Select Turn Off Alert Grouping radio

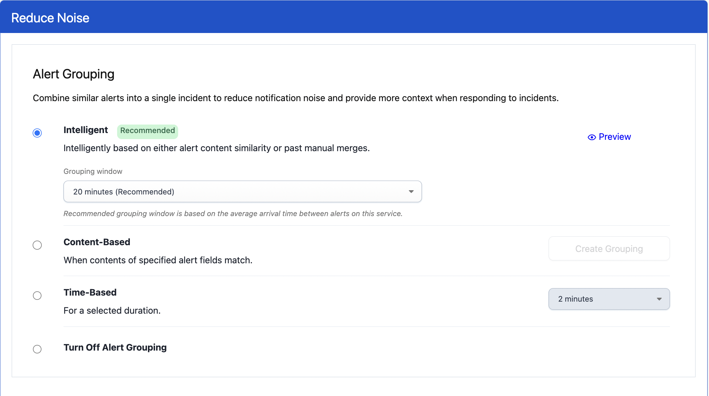pyautogui.click(x=37, y=349)
